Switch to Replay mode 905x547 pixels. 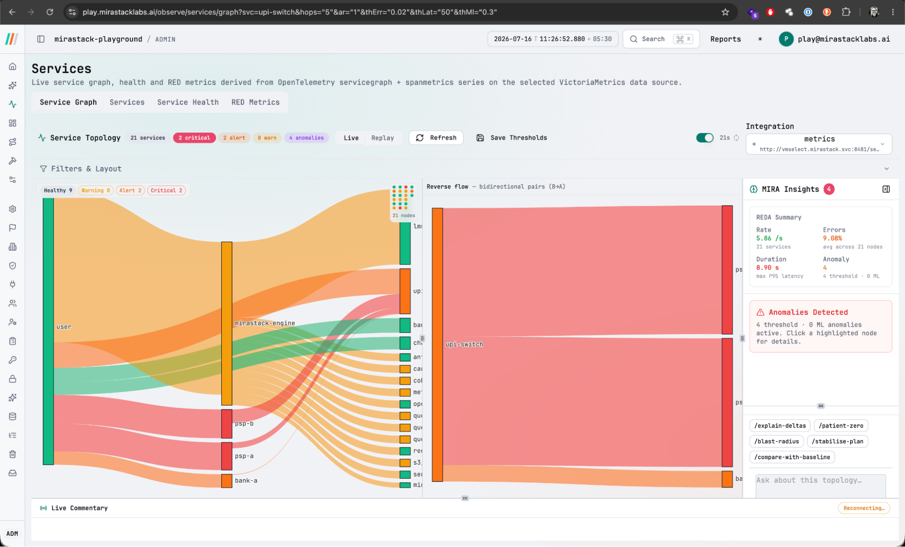pos(383,138)
